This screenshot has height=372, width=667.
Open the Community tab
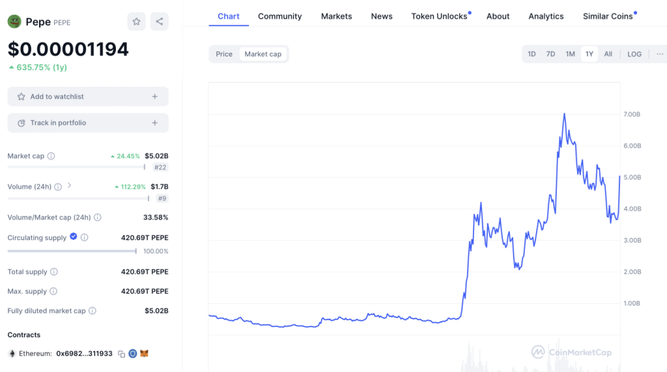tap(280, 16)
